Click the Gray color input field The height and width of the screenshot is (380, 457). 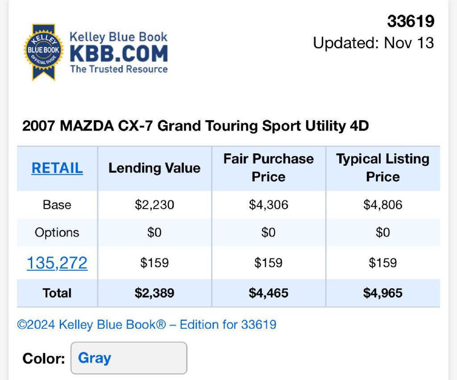pyautogui.click(x=128, y=357)
